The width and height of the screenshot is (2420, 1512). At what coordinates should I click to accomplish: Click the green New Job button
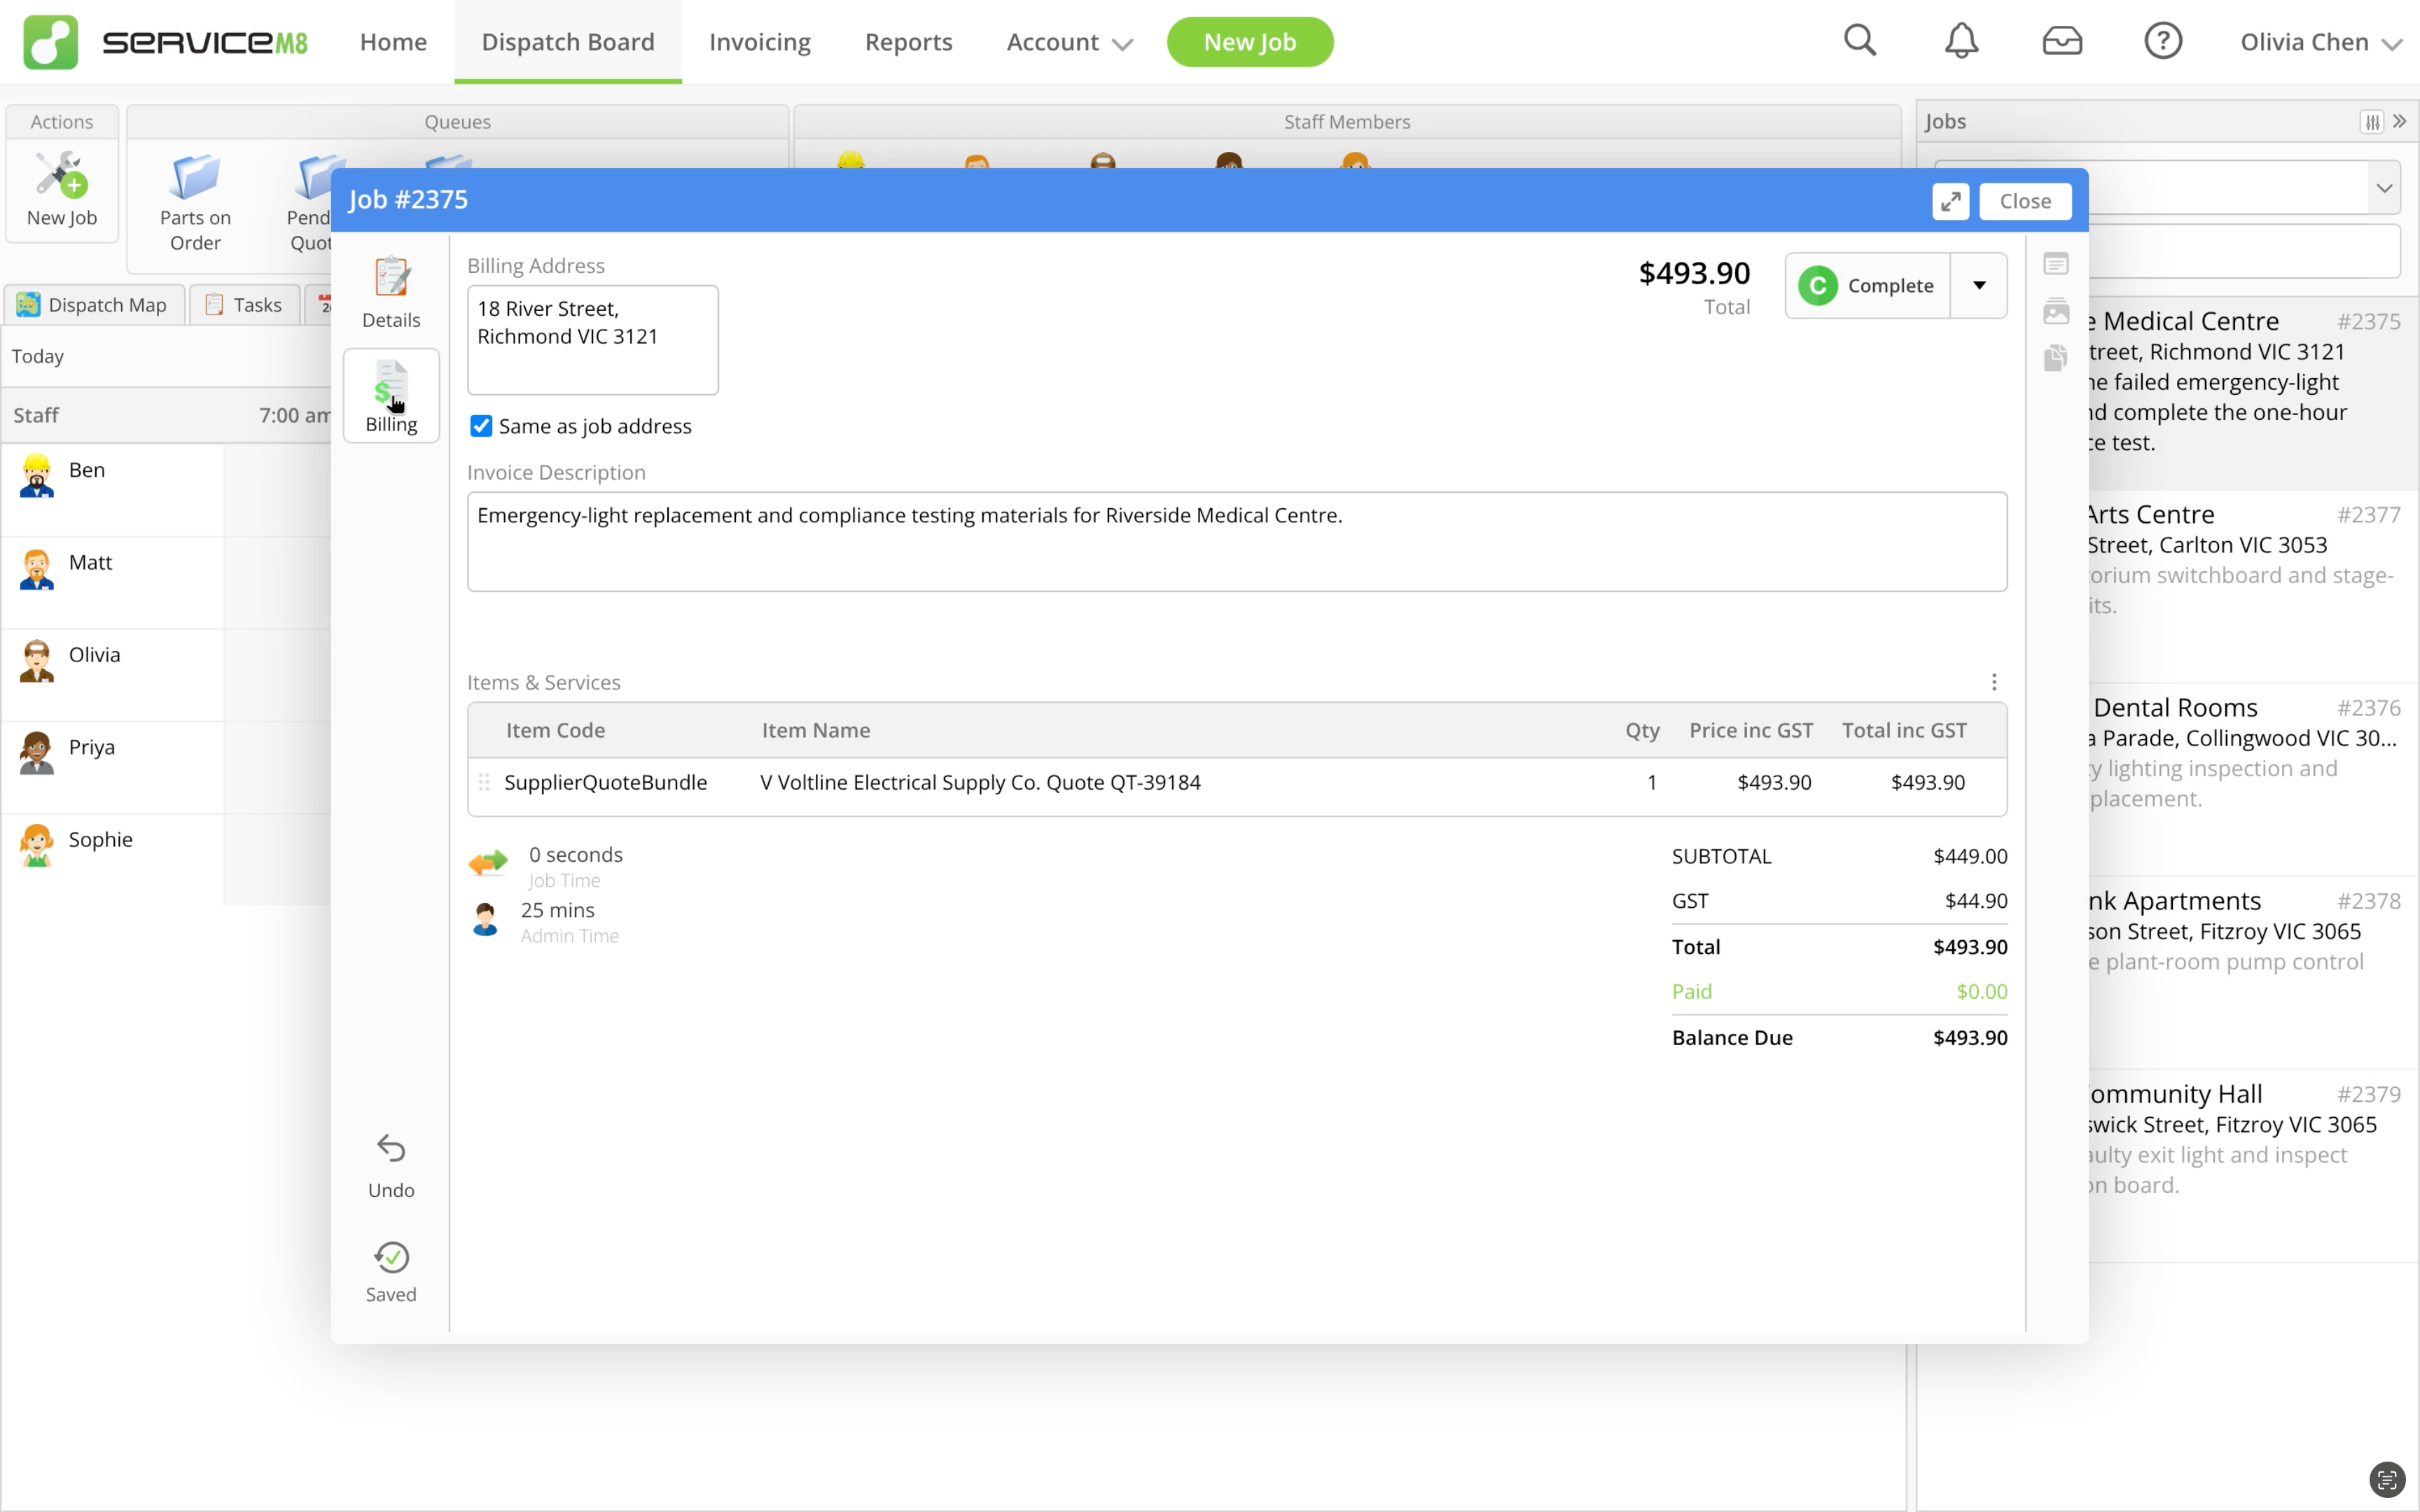pyautogui.click(x=1250, y=42)
